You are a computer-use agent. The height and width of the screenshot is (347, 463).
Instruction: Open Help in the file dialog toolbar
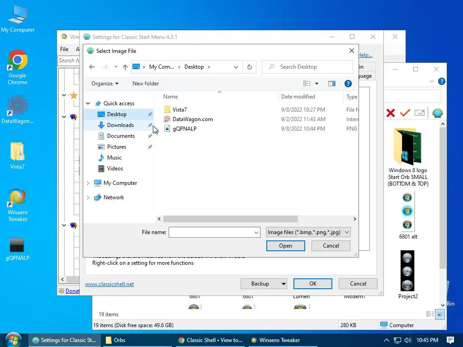348,84
